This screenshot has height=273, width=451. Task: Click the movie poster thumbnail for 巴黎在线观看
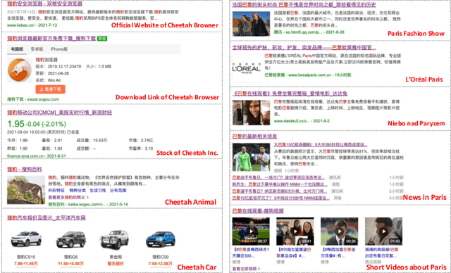(x=251, y=113)
